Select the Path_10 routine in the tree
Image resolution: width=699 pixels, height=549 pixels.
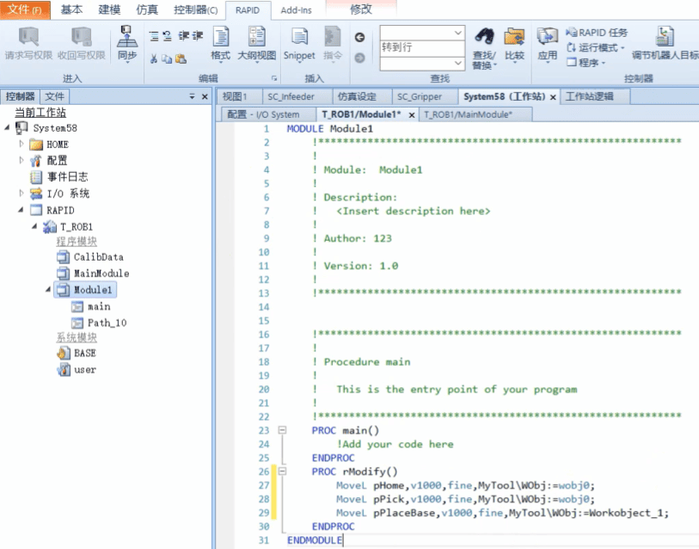(x=99, y=323)
